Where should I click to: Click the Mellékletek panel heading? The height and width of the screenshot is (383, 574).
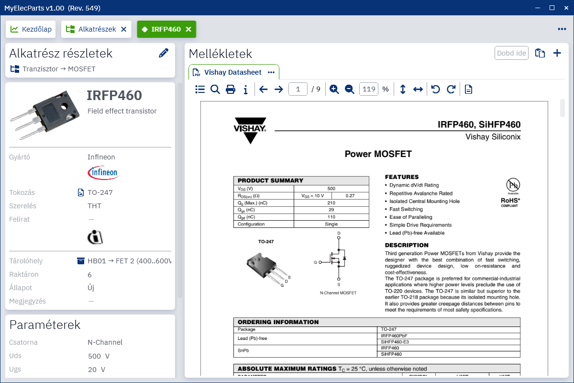click(221, 54)
